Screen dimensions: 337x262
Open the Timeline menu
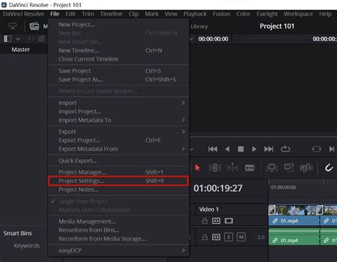pyautogui.click(x=112, y=14)
